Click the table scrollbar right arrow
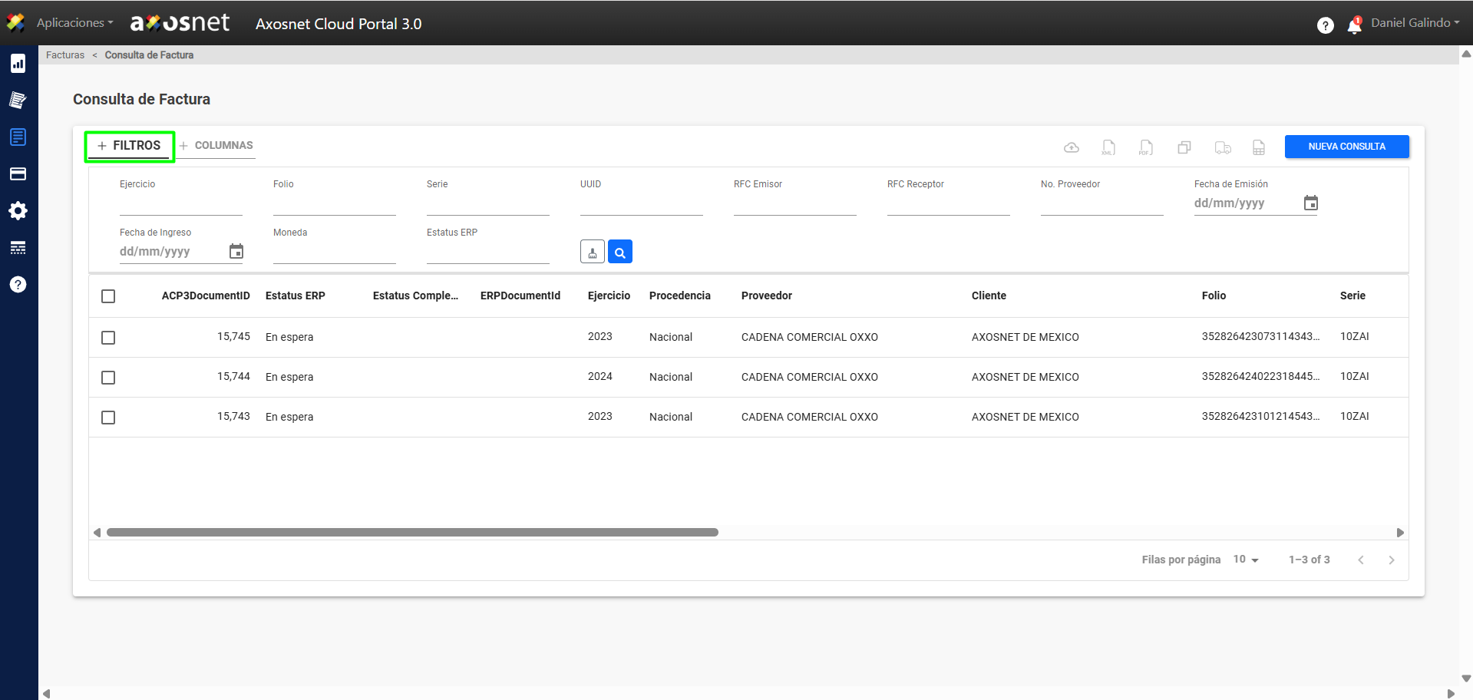Viewport: 1473px width, 700px height. (1400, 533)
